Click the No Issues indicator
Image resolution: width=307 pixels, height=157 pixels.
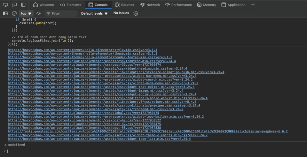coord(121,13)
